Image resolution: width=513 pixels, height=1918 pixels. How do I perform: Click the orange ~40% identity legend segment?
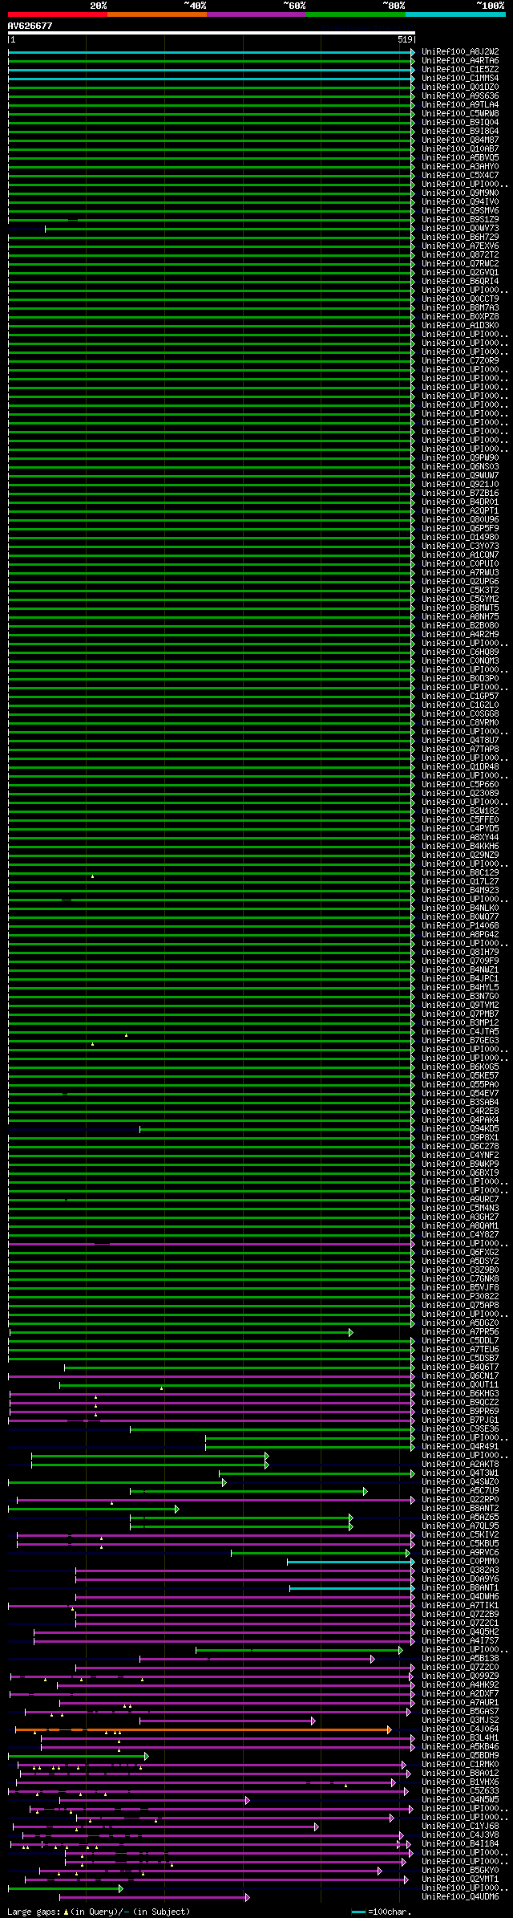click(157, 14)
